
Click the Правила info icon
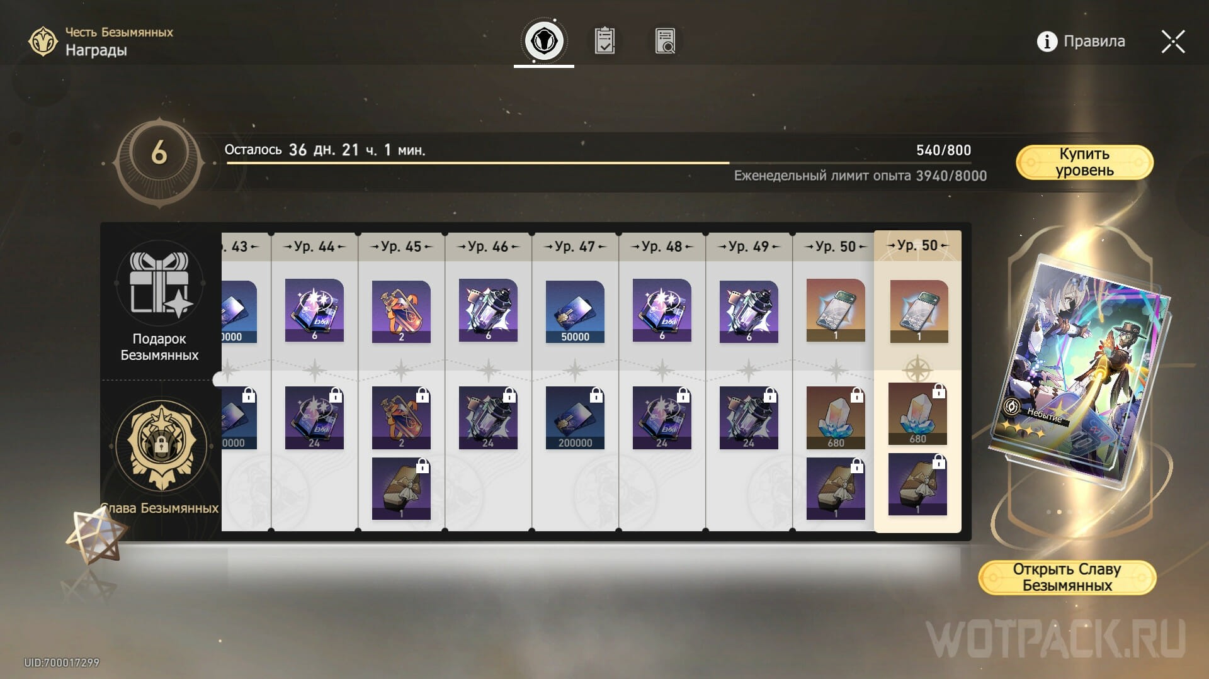coord(1047,42)
